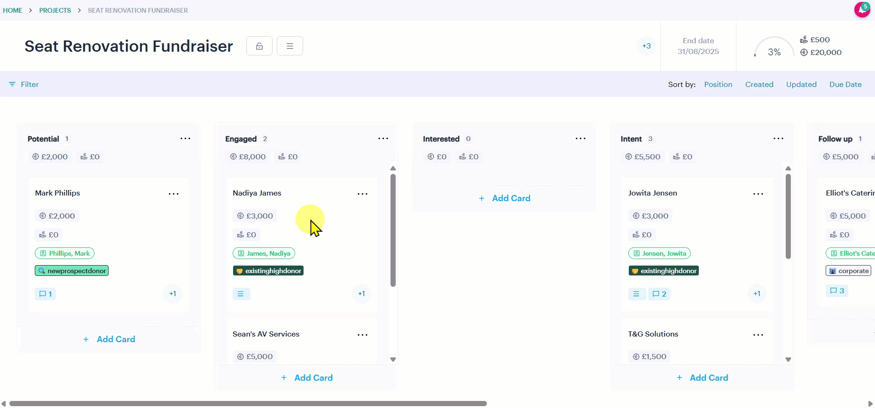
Task: Show +1 members on Nadiya James card
Action: click(x=361, y=294)
